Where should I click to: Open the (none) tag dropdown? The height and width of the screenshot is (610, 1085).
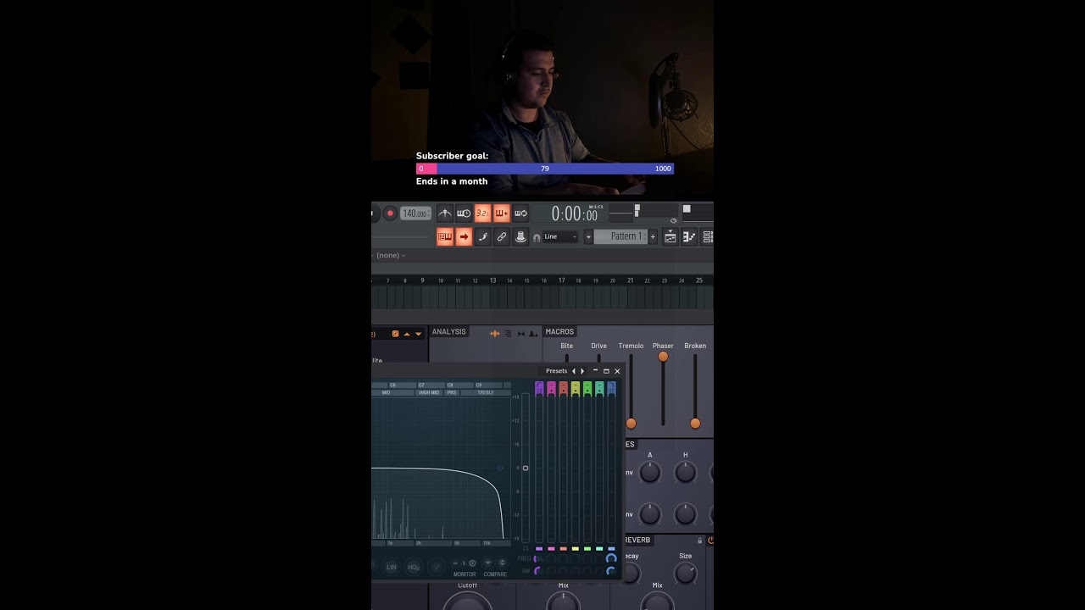click(x=391, y=255)
